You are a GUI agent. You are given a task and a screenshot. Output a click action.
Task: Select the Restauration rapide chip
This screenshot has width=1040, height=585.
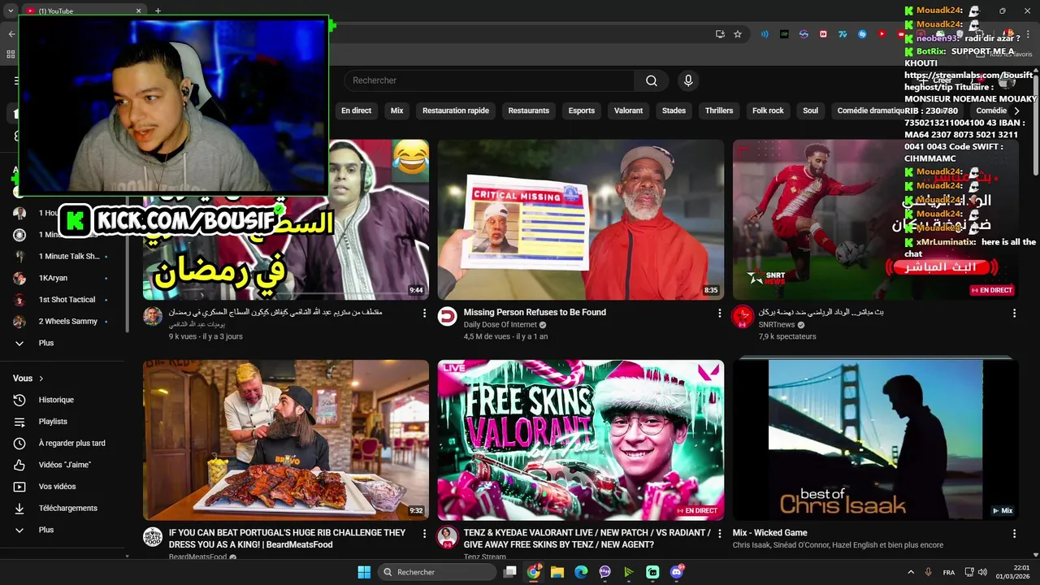pos(456,110)
